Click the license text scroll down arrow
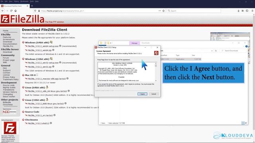 point(156,81)
